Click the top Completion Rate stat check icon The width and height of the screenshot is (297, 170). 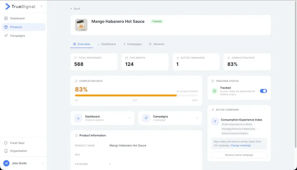click(x=228, y=58)
